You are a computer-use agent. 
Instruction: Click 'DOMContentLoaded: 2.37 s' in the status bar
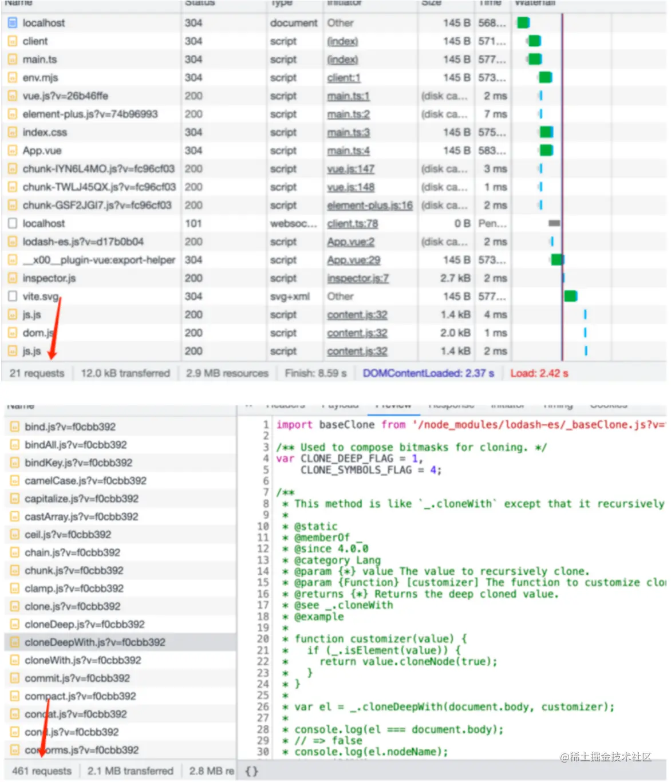[428, 373]
